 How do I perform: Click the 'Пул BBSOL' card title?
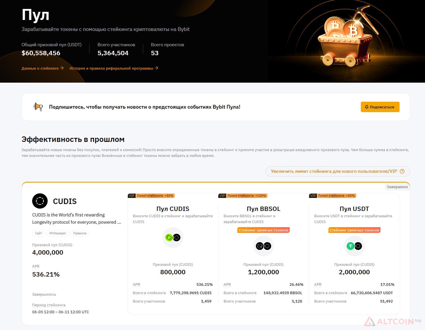point(263,209)
